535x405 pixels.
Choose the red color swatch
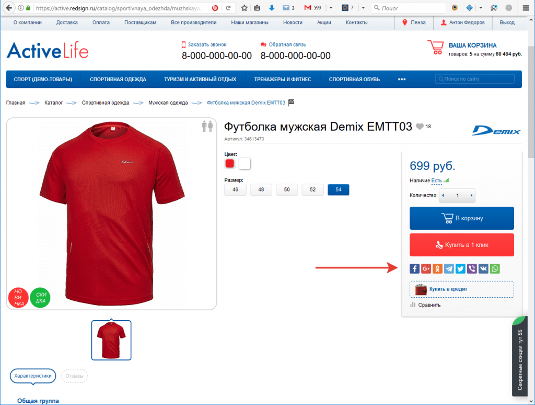pyautogui.click(x=230, y=164)
